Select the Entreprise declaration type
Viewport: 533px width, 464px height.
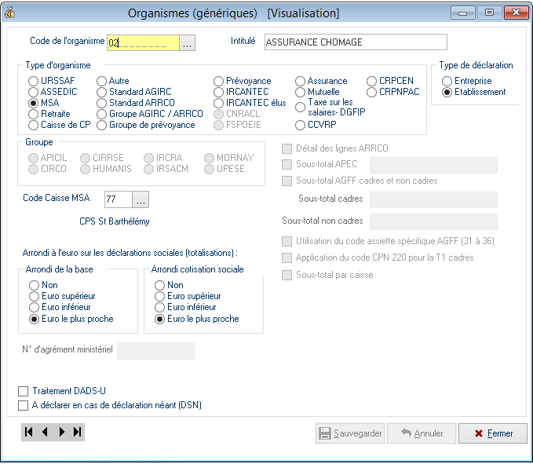pos(447,81)
